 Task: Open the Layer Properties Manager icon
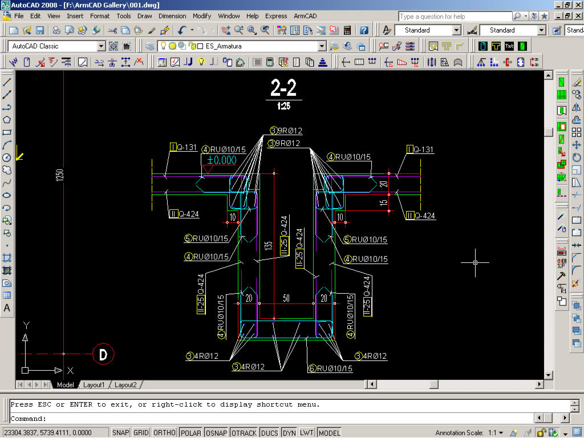151,46
